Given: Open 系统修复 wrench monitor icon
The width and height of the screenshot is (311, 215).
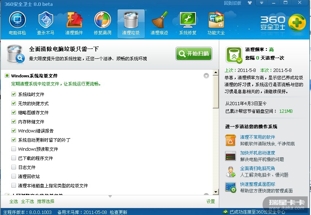Looking at the screenshot, I should [188, 20].
